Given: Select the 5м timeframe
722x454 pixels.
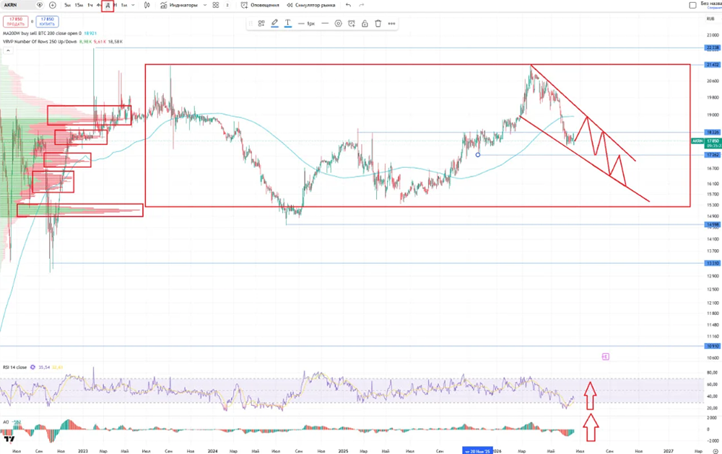Looking at the screenshot, I should click(x=68, y=5).
